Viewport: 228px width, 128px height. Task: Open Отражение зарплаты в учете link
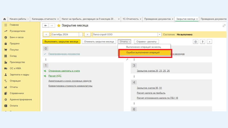(x=64, y=71)
